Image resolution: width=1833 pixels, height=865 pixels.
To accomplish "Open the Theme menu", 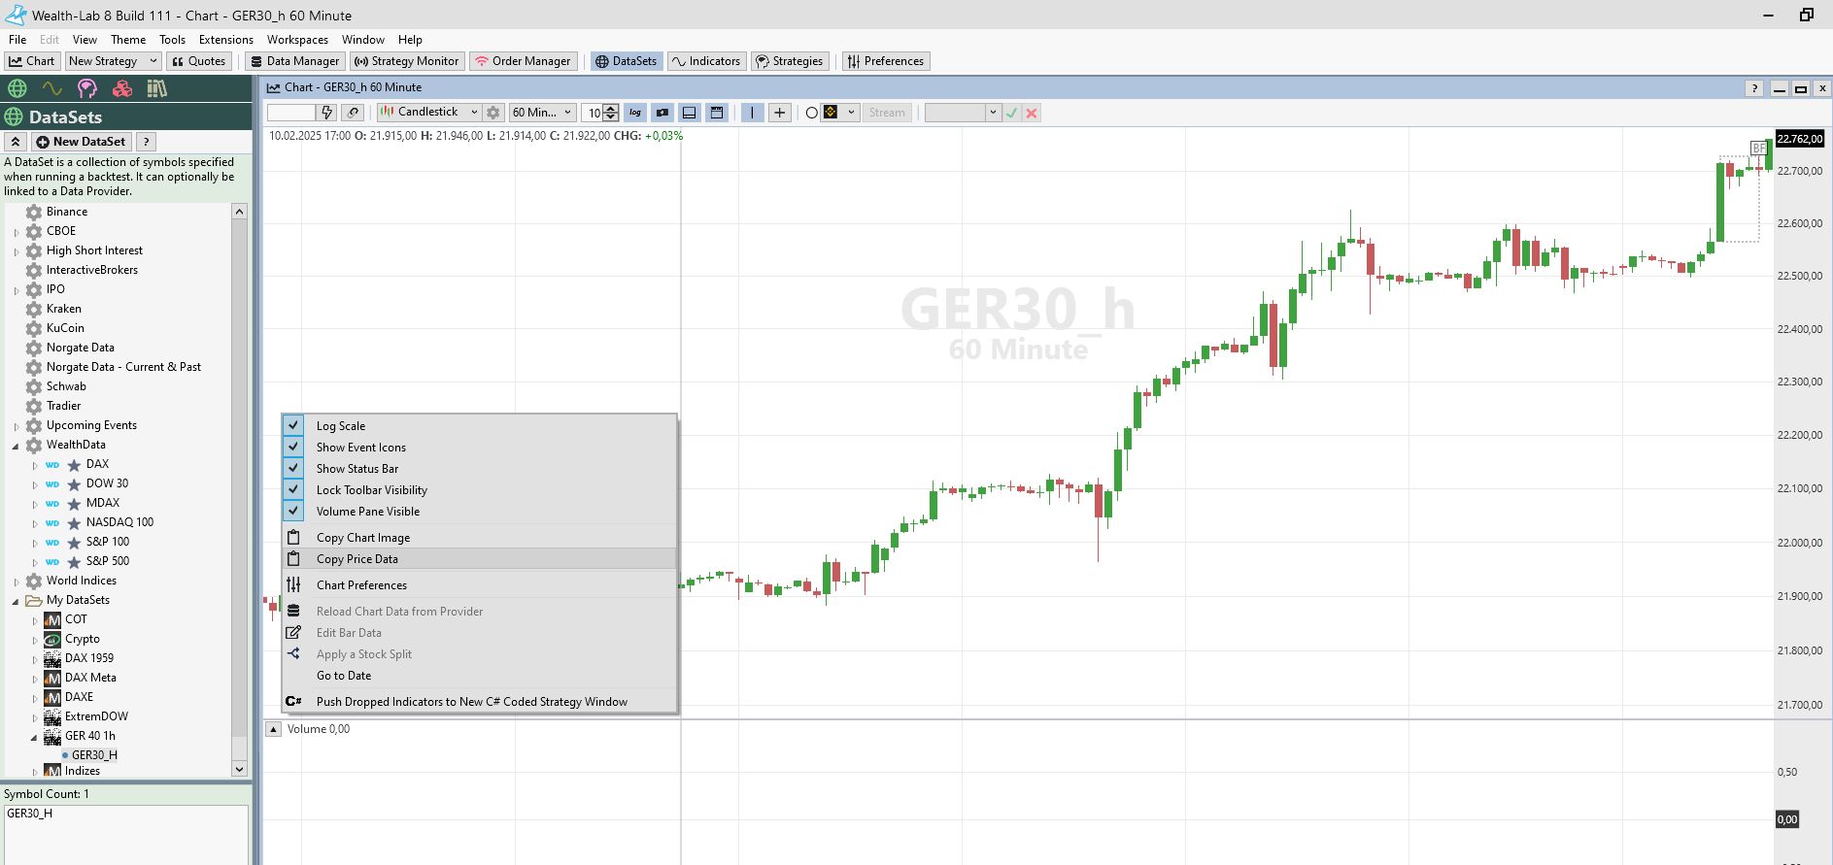I will point(128,40).
